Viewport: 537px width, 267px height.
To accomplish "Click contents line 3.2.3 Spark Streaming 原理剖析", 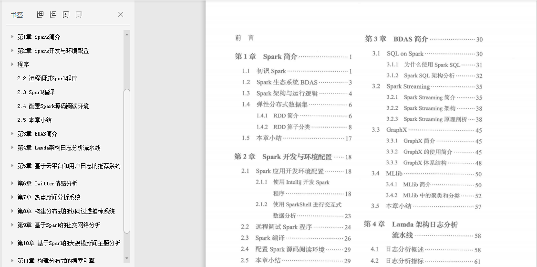I will pos(434,119).
